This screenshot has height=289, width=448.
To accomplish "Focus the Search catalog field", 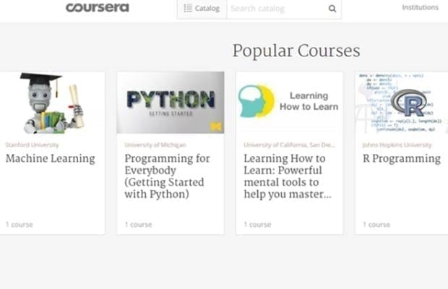I will tap(277, 9).
